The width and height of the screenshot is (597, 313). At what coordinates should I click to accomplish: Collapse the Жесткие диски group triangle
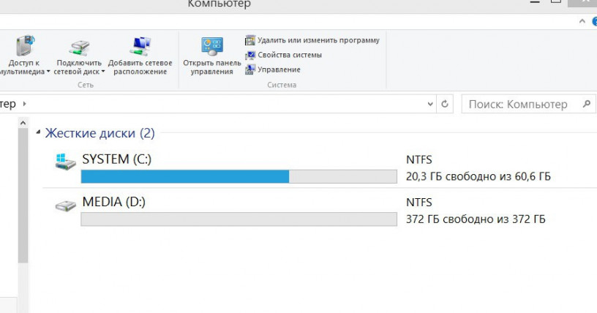(x=38, y=132)
